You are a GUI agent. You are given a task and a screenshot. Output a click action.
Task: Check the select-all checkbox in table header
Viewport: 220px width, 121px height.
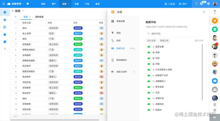click(x=16, y=23)
